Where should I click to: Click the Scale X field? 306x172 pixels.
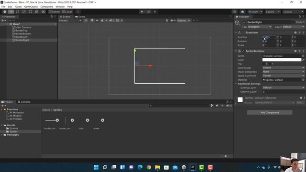[x=270, y=45]
